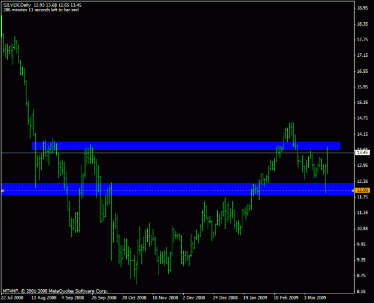Click the 3 Mar 2009 date label
This screenshot has height=303, width=374.
pyautogui.click(x=315, y=298)
